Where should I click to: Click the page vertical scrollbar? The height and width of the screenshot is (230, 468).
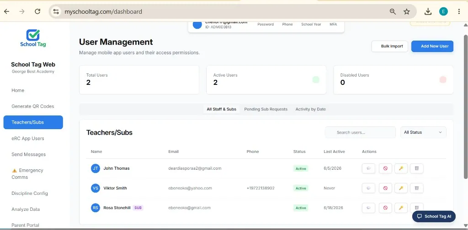point(466,107)
